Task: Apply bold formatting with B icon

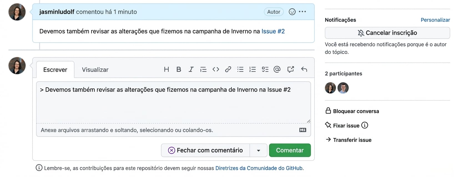Action: pos(179,69)
